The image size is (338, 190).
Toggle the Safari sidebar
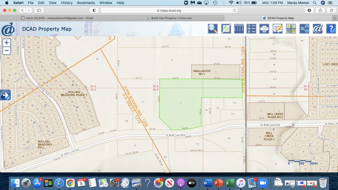tap(39, 10)
